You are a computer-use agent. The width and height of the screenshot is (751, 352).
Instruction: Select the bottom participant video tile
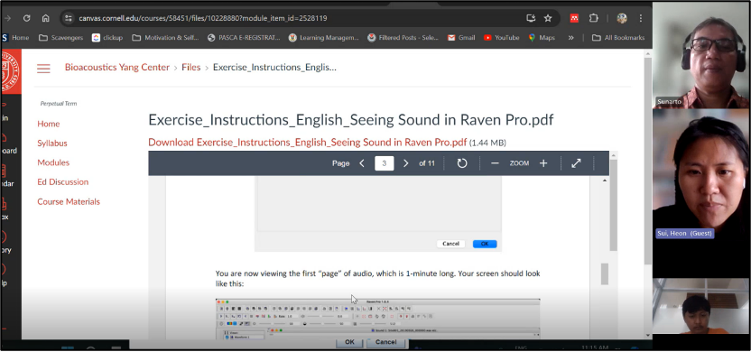701,306
